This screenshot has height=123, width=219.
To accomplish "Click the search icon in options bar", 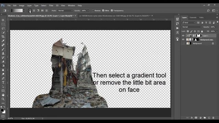I will pyautogui.click(x=208, y=11).
